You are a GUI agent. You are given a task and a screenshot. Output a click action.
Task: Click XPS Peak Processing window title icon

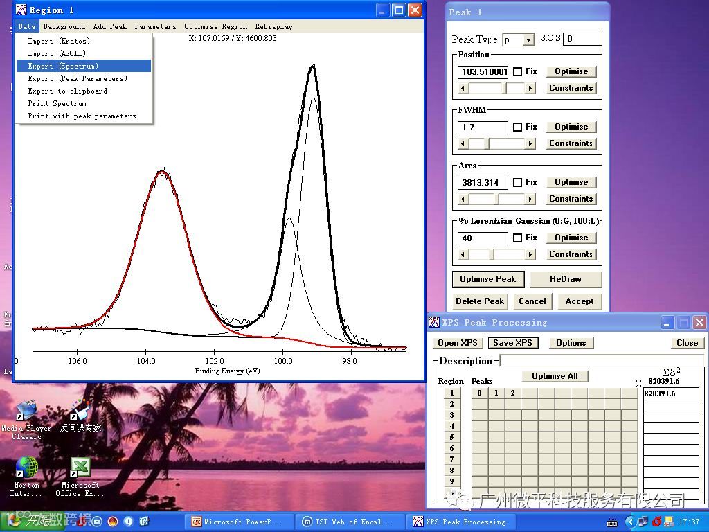pos(433,322)
